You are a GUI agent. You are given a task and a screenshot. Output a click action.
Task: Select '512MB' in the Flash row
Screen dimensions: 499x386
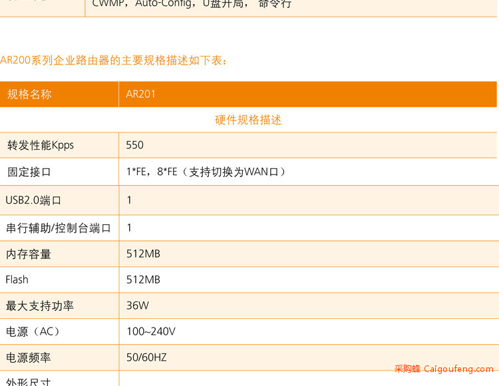(143, 280)
